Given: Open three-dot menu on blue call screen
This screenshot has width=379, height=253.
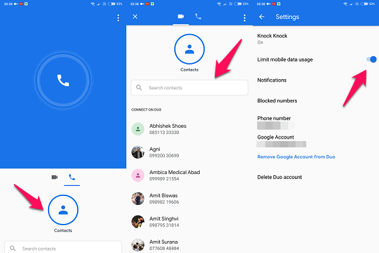Looking at the screenshot, I should coord(118,18).
